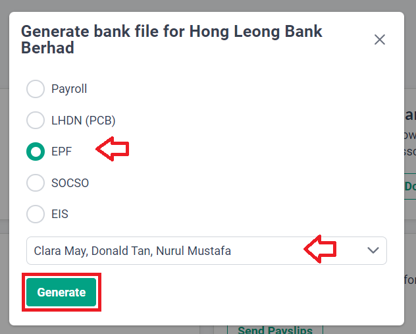Click the "Payroll" option label text
The image size is (416, 334).
click(69, 89)
